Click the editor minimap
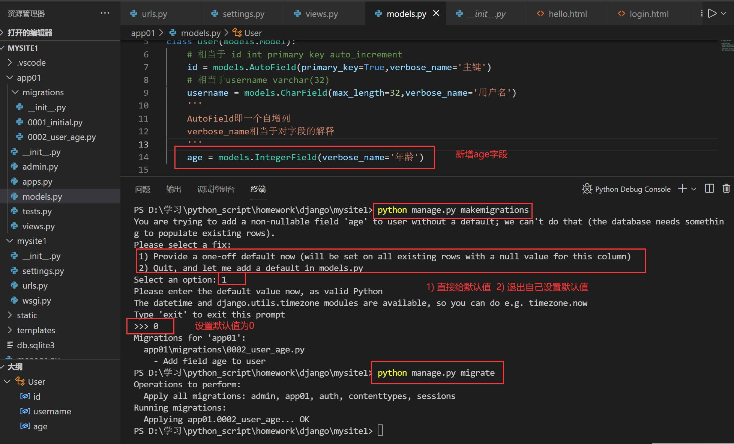The image size is (734, 444). (x=726, y=45)
